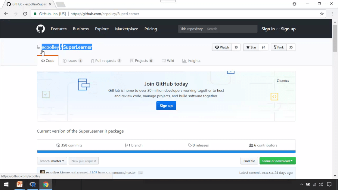Click Chrome profile avatar icon
The width and height of the screenshot is (338, 190).
pyautogui.click(x=294, y=4)
